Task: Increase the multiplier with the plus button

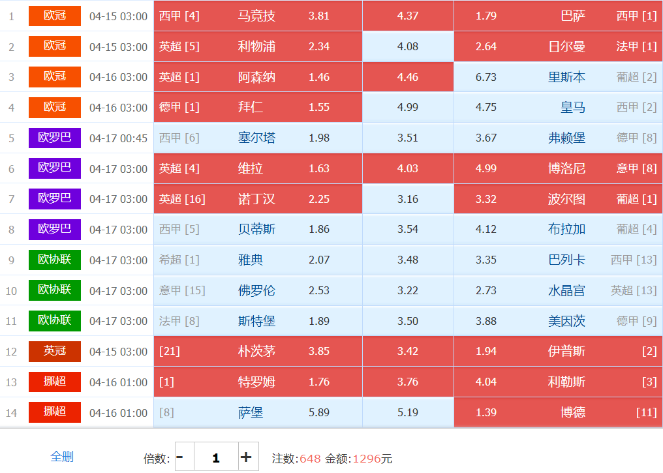Action: (x=245, y=457)
